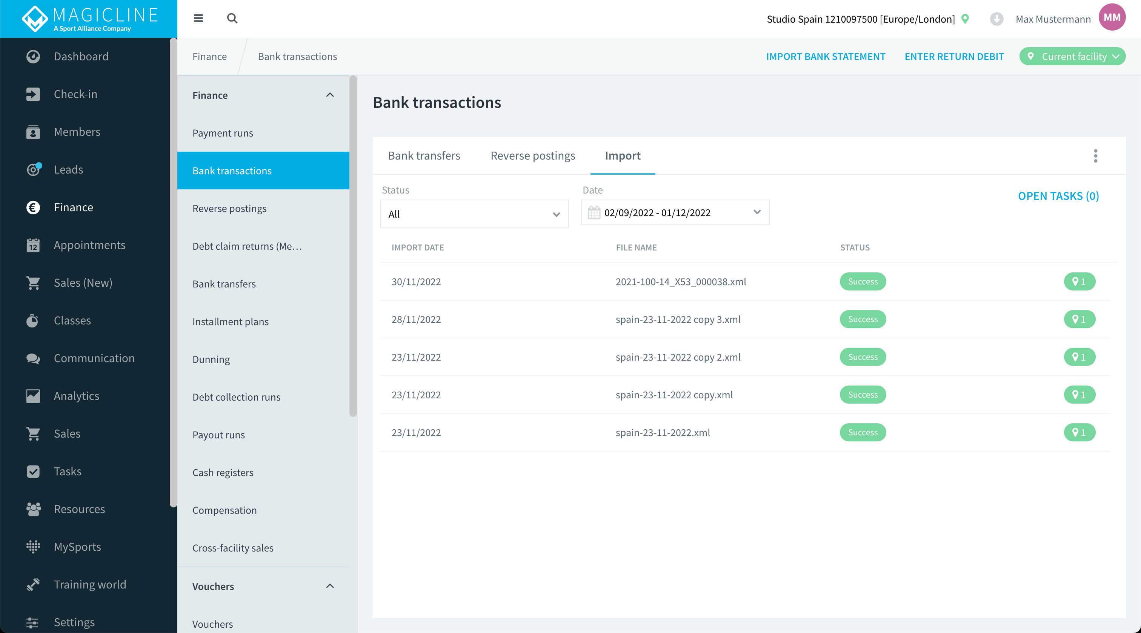The width and height of the screenshot is (1141, 633).
Task: Click the Leads target icon
Action: pos(33,170)
